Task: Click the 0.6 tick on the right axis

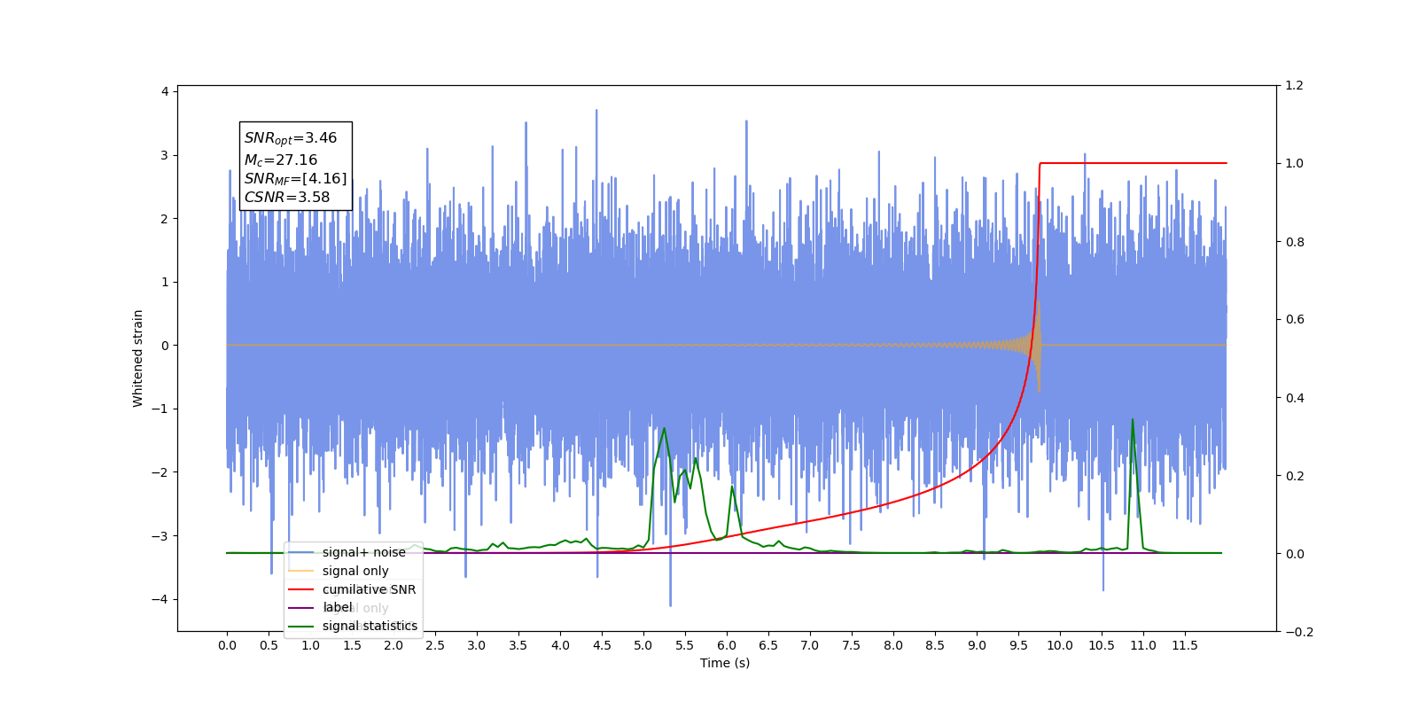Action: [1295, 320]
